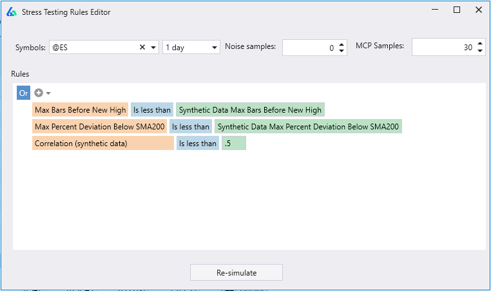This screenshot has height=291, width=491.
Task: Click the Re-simulate button
Action: tap(236, 272)
